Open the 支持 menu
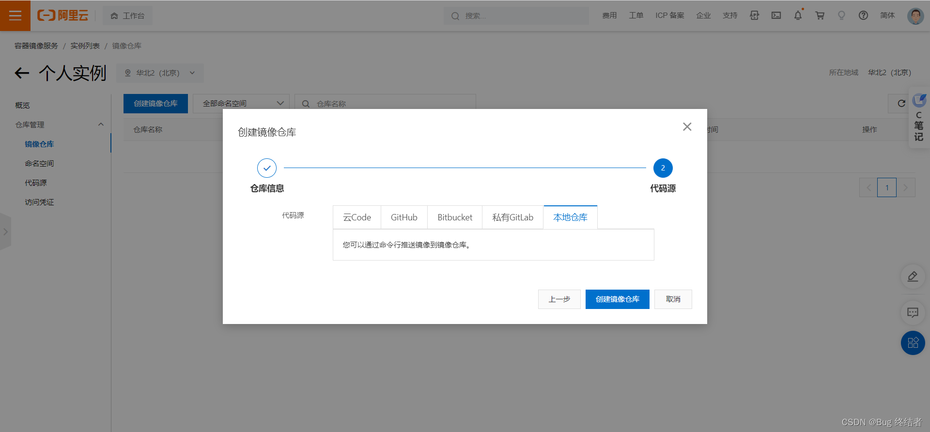This screenshot has width=930, height=432. click(x=730, y=15)
